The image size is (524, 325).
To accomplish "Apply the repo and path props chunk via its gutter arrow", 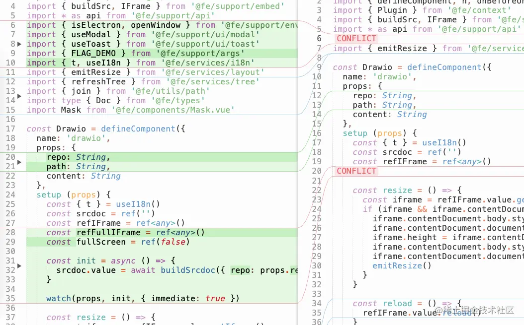I will (19, 162).
